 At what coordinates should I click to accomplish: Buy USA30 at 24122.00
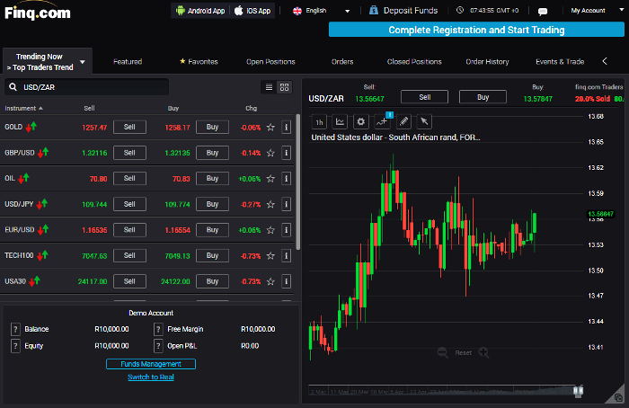tap(212, 281)
